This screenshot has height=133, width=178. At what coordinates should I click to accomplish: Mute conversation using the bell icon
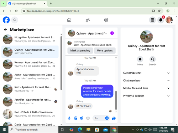[x=140, y=59]
